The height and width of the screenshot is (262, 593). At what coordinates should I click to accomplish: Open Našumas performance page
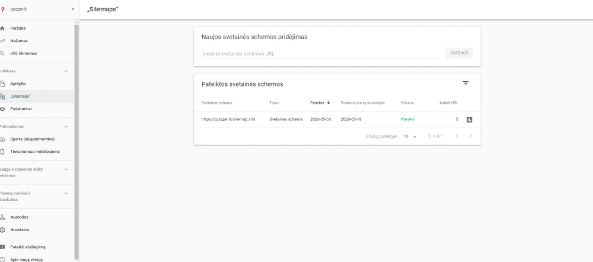[19, 40]
